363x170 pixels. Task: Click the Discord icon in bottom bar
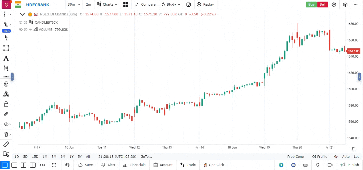tap(294, 165)
